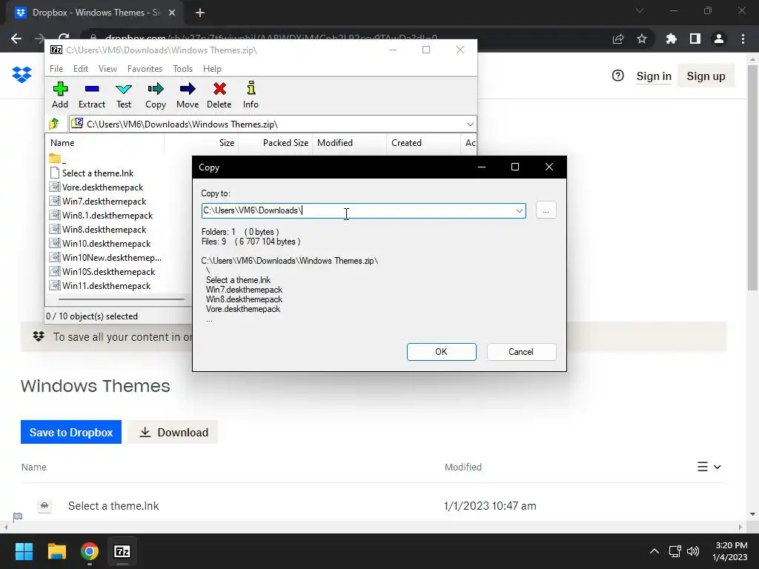759x569 pixels.
Task: Click the Chrome taskbar icon
Action: pos(90,551)
